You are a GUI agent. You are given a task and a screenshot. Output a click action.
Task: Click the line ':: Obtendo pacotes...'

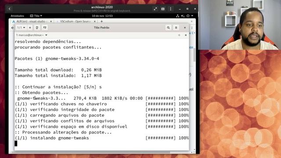(x=41, y=93)
